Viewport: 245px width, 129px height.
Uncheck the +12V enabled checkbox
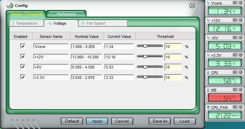23,57
